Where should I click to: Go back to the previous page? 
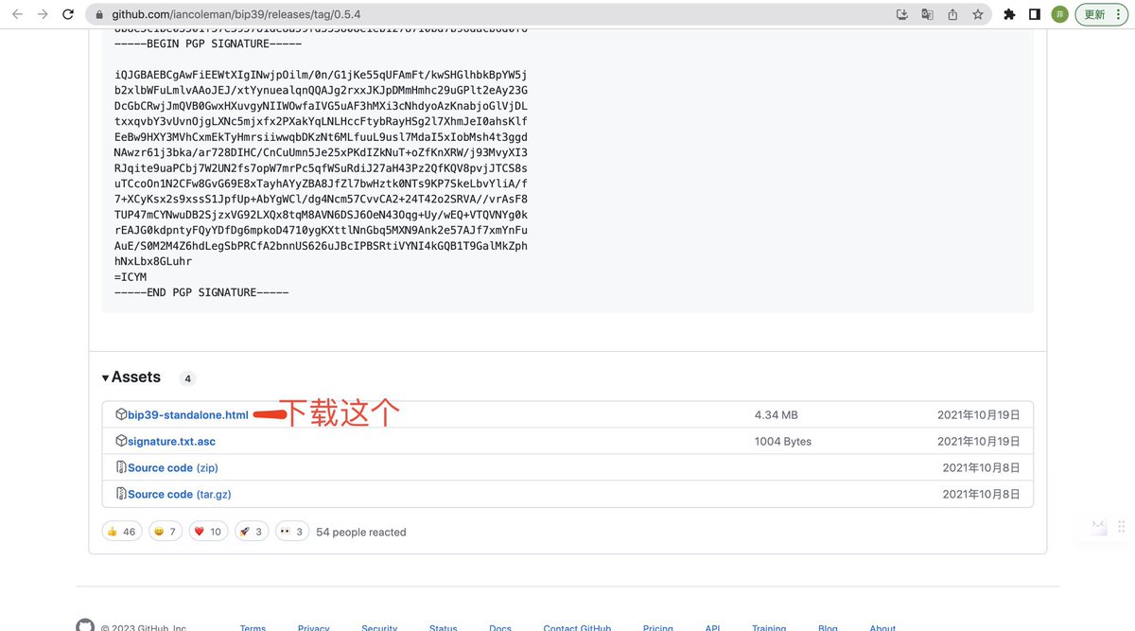tap(17, 14)
